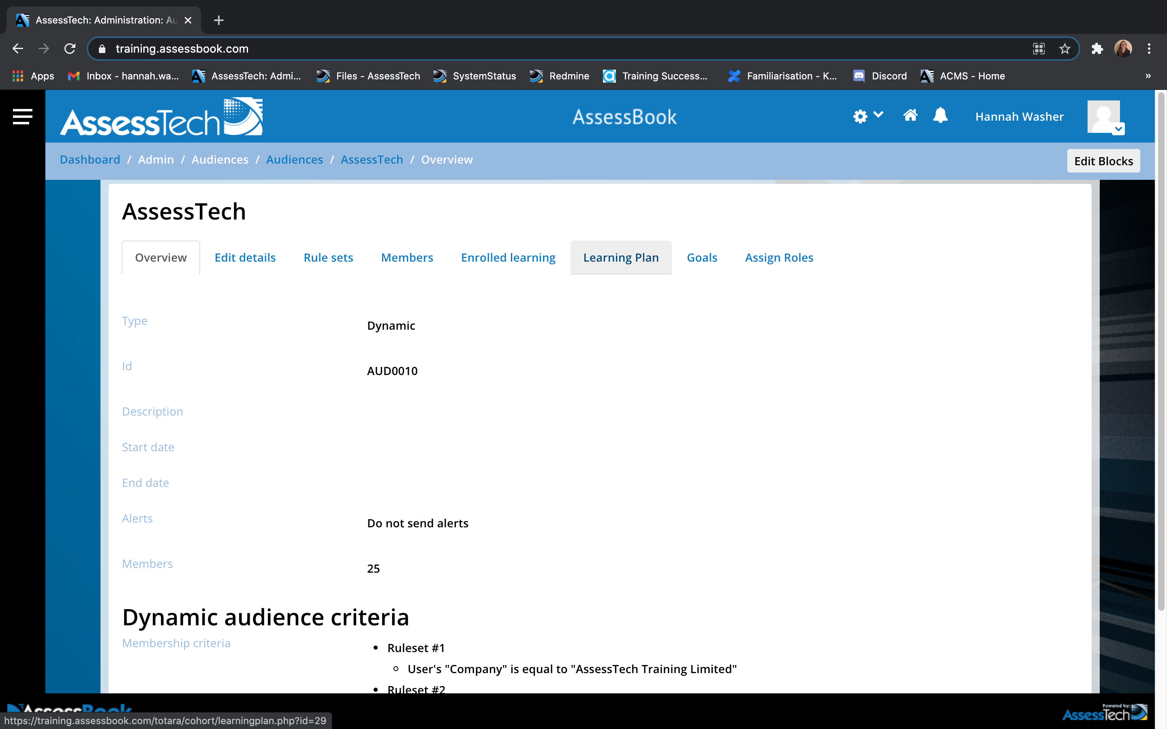This screenshot has height=729, width=1167.
Task: Open the Redmine bookmark
Action: point(559,76)
